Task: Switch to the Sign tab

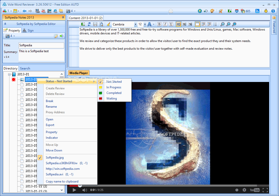Action: coord(28,30)
